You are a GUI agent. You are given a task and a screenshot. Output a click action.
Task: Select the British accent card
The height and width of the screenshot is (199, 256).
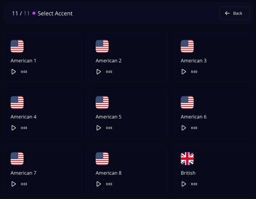(x=213, y=170)
